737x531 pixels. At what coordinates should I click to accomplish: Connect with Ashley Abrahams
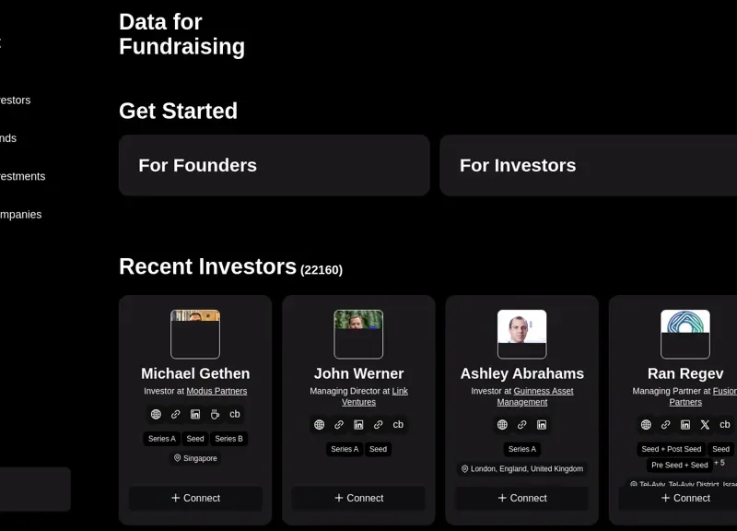tap(521, 498)
